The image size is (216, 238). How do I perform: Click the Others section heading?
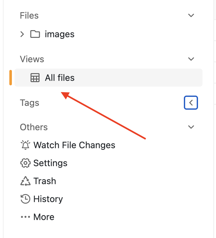point(34,127)
